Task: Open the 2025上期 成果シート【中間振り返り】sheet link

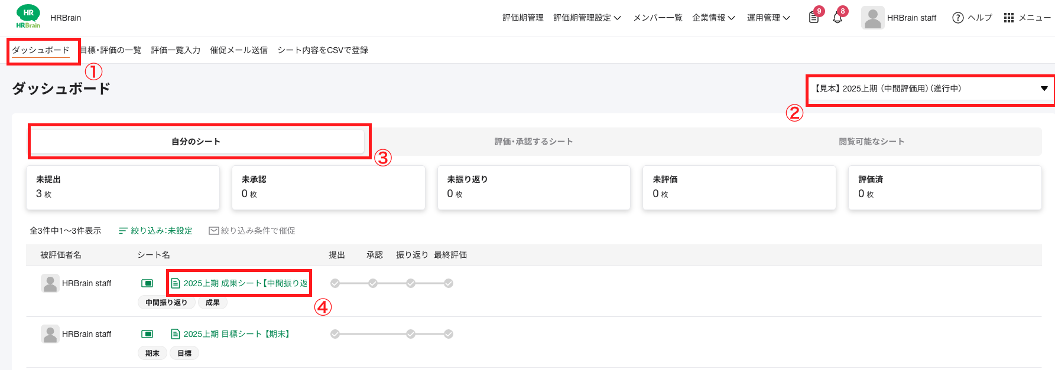Action: tap(236, 283)
